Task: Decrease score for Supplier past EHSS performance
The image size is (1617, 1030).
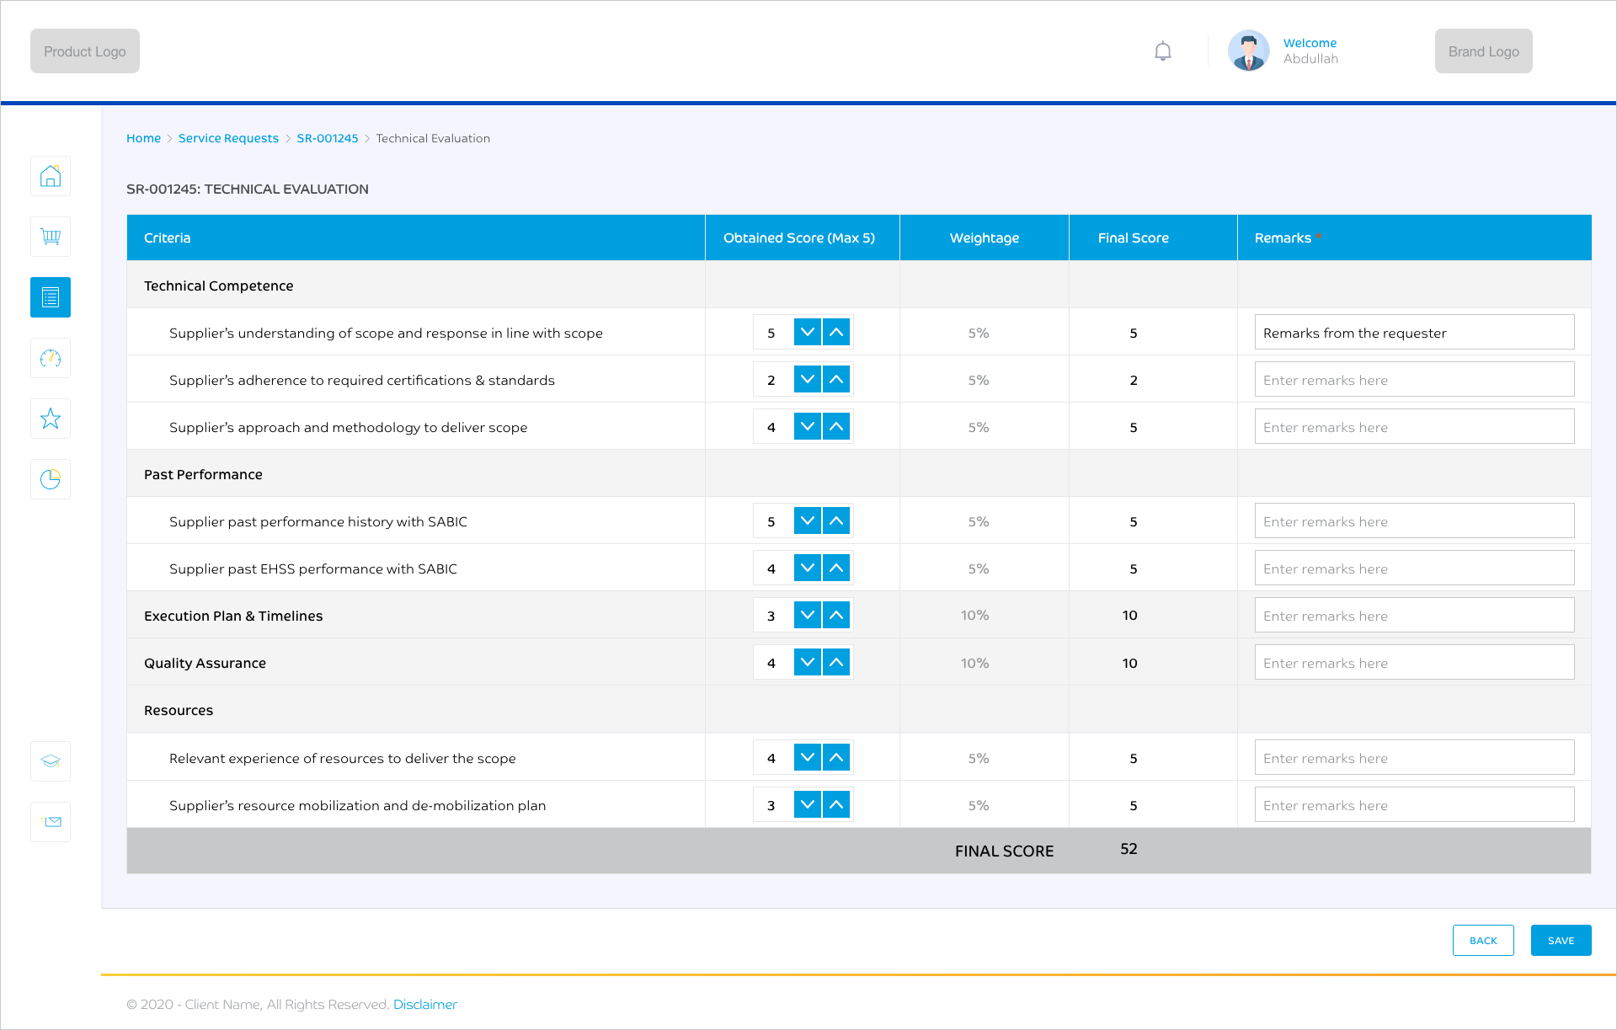Action: tap(807, 568)
